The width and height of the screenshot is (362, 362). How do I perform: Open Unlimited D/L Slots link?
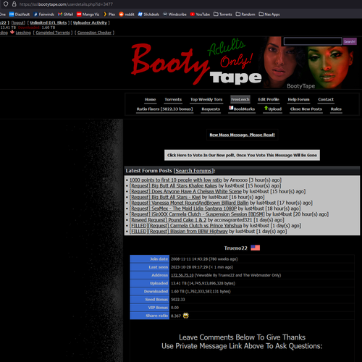pyautogui.click(x=49, y=22)
